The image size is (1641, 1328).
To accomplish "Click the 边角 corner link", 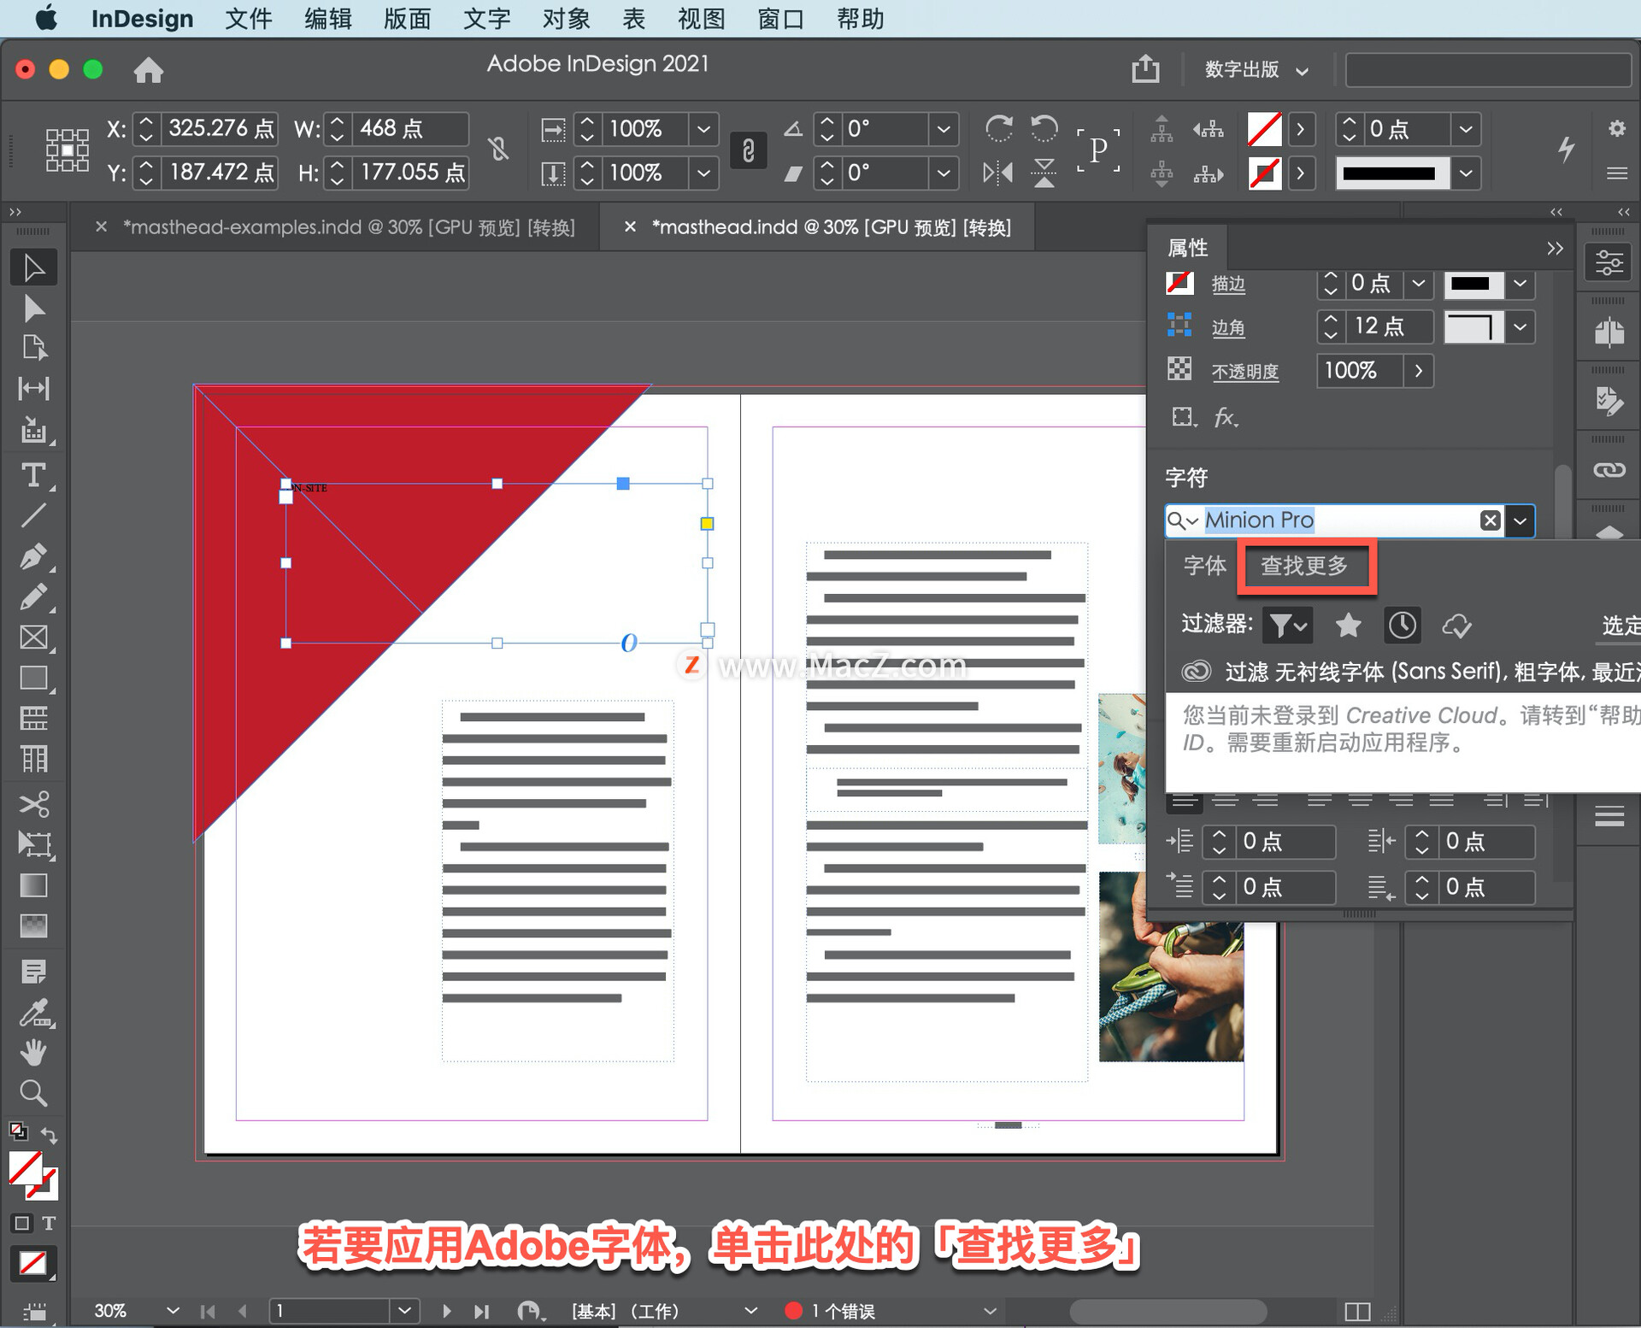I will [x=1228, y=327].
